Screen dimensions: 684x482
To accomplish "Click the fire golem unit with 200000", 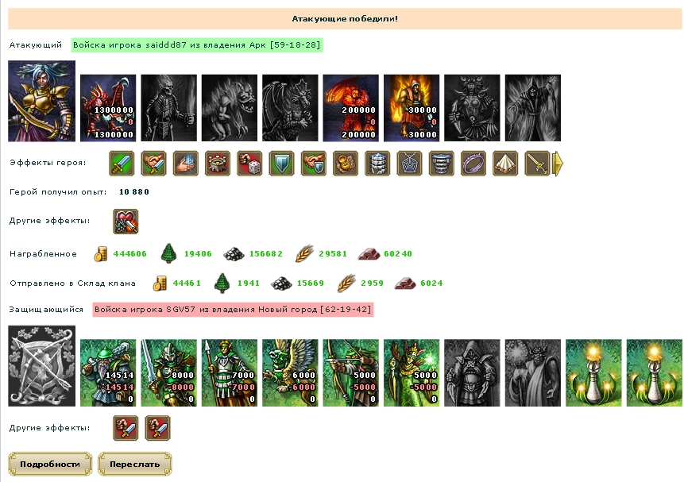I will click(x=350, y=108).
